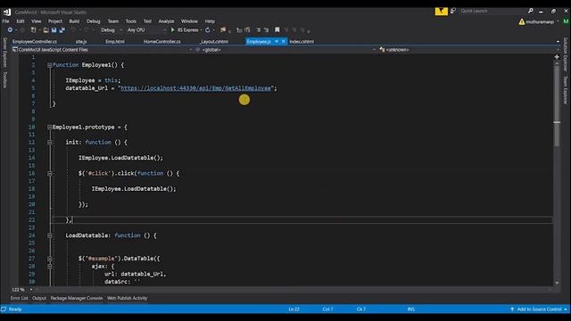Toggle the bookmark toolbar icon
The height and width of the screenshot is (321, 571).
coord(277,29)
